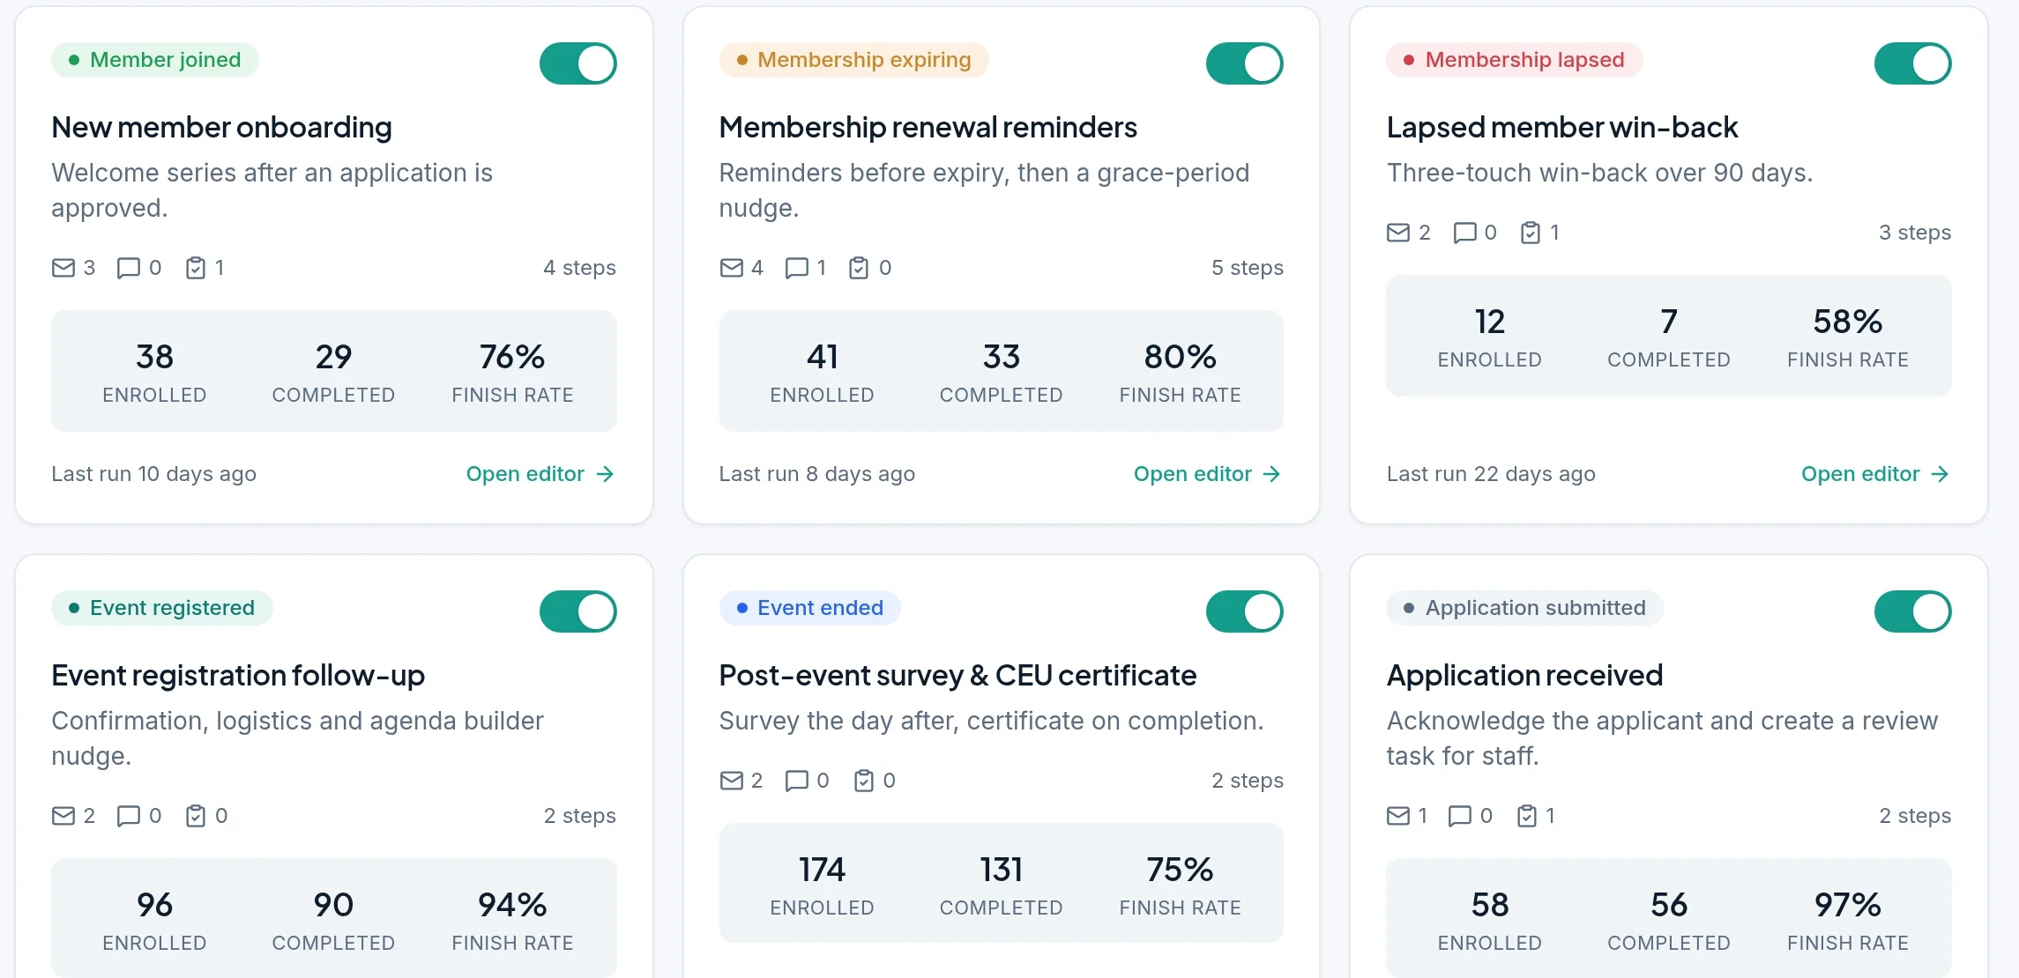Click message icon in Application received card
2019x978 pixels.
pyautogui.click(x=1460, y=816)
